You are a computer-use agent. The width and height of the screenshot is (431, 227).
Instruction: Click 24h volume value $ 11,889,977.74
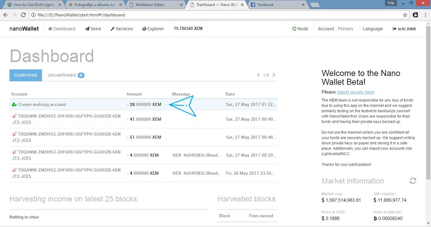tap(390, 200)
